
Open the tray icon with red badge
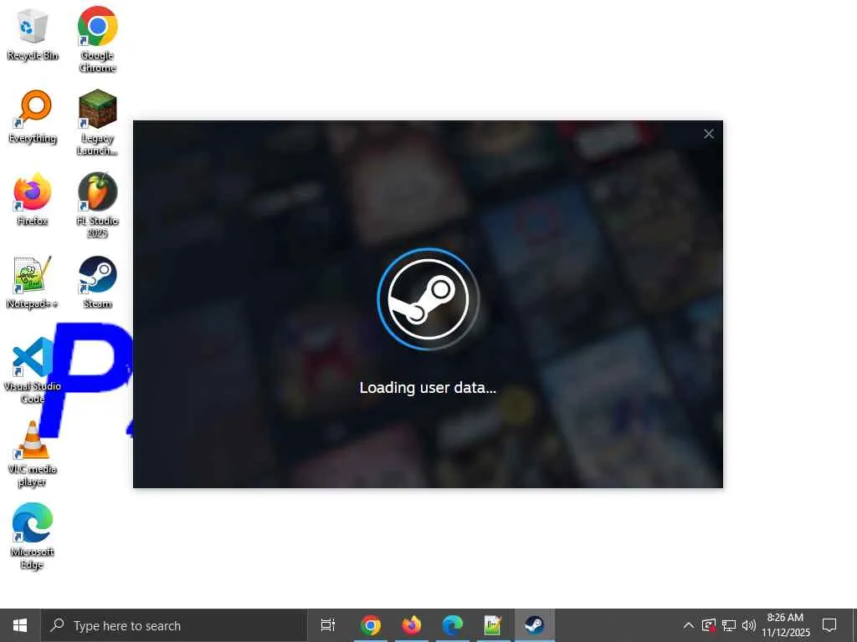(709, 625)
